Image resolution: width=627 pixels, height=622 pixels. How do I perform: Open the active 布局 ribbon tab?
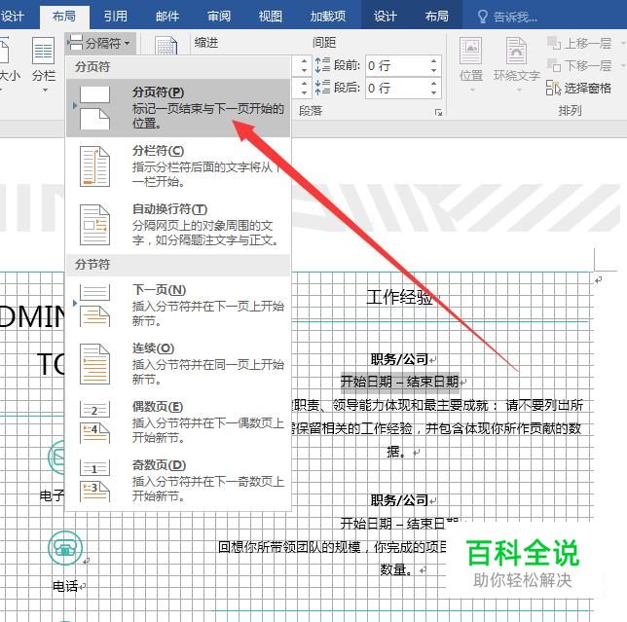(x=64, y=16)
